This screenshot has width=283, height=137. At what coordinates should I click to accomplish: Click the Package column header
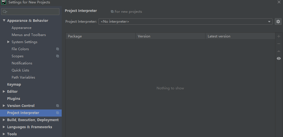pyautogui.click(x=100, y=36)
